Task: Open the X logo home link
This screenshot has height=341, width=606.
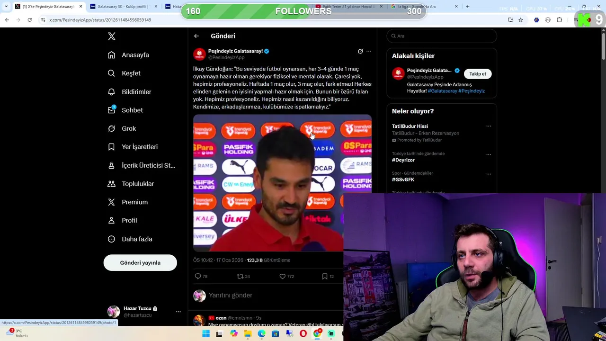Action: [112, 36]
